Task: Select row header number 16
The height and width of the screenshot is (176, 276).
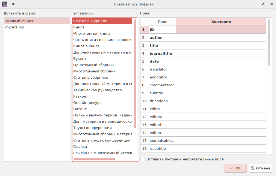Action: (145, 148)
